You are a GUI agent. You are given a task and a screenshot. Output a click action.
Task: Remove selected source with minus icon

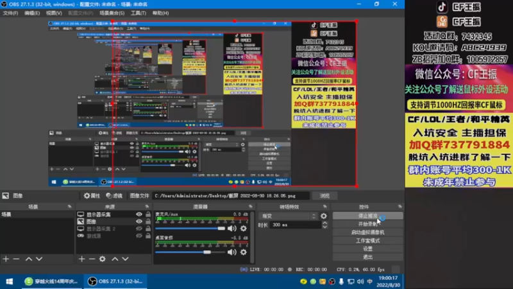point(92,259)
